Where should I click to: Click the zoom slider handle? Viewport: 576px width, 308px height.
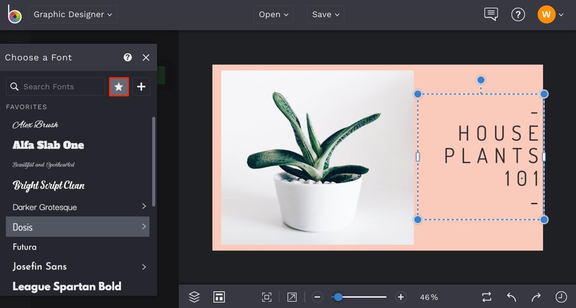pos(338,297)
